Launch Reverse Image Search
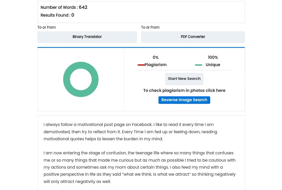The height and width of the screenshot is (190, 282). tap(184, 100)
